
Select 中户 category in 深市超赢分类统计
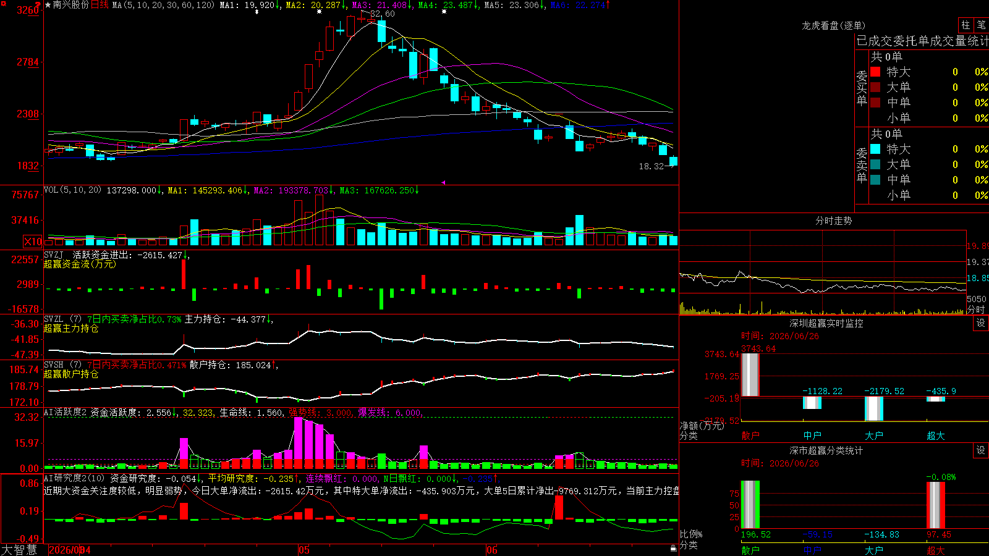812,550
